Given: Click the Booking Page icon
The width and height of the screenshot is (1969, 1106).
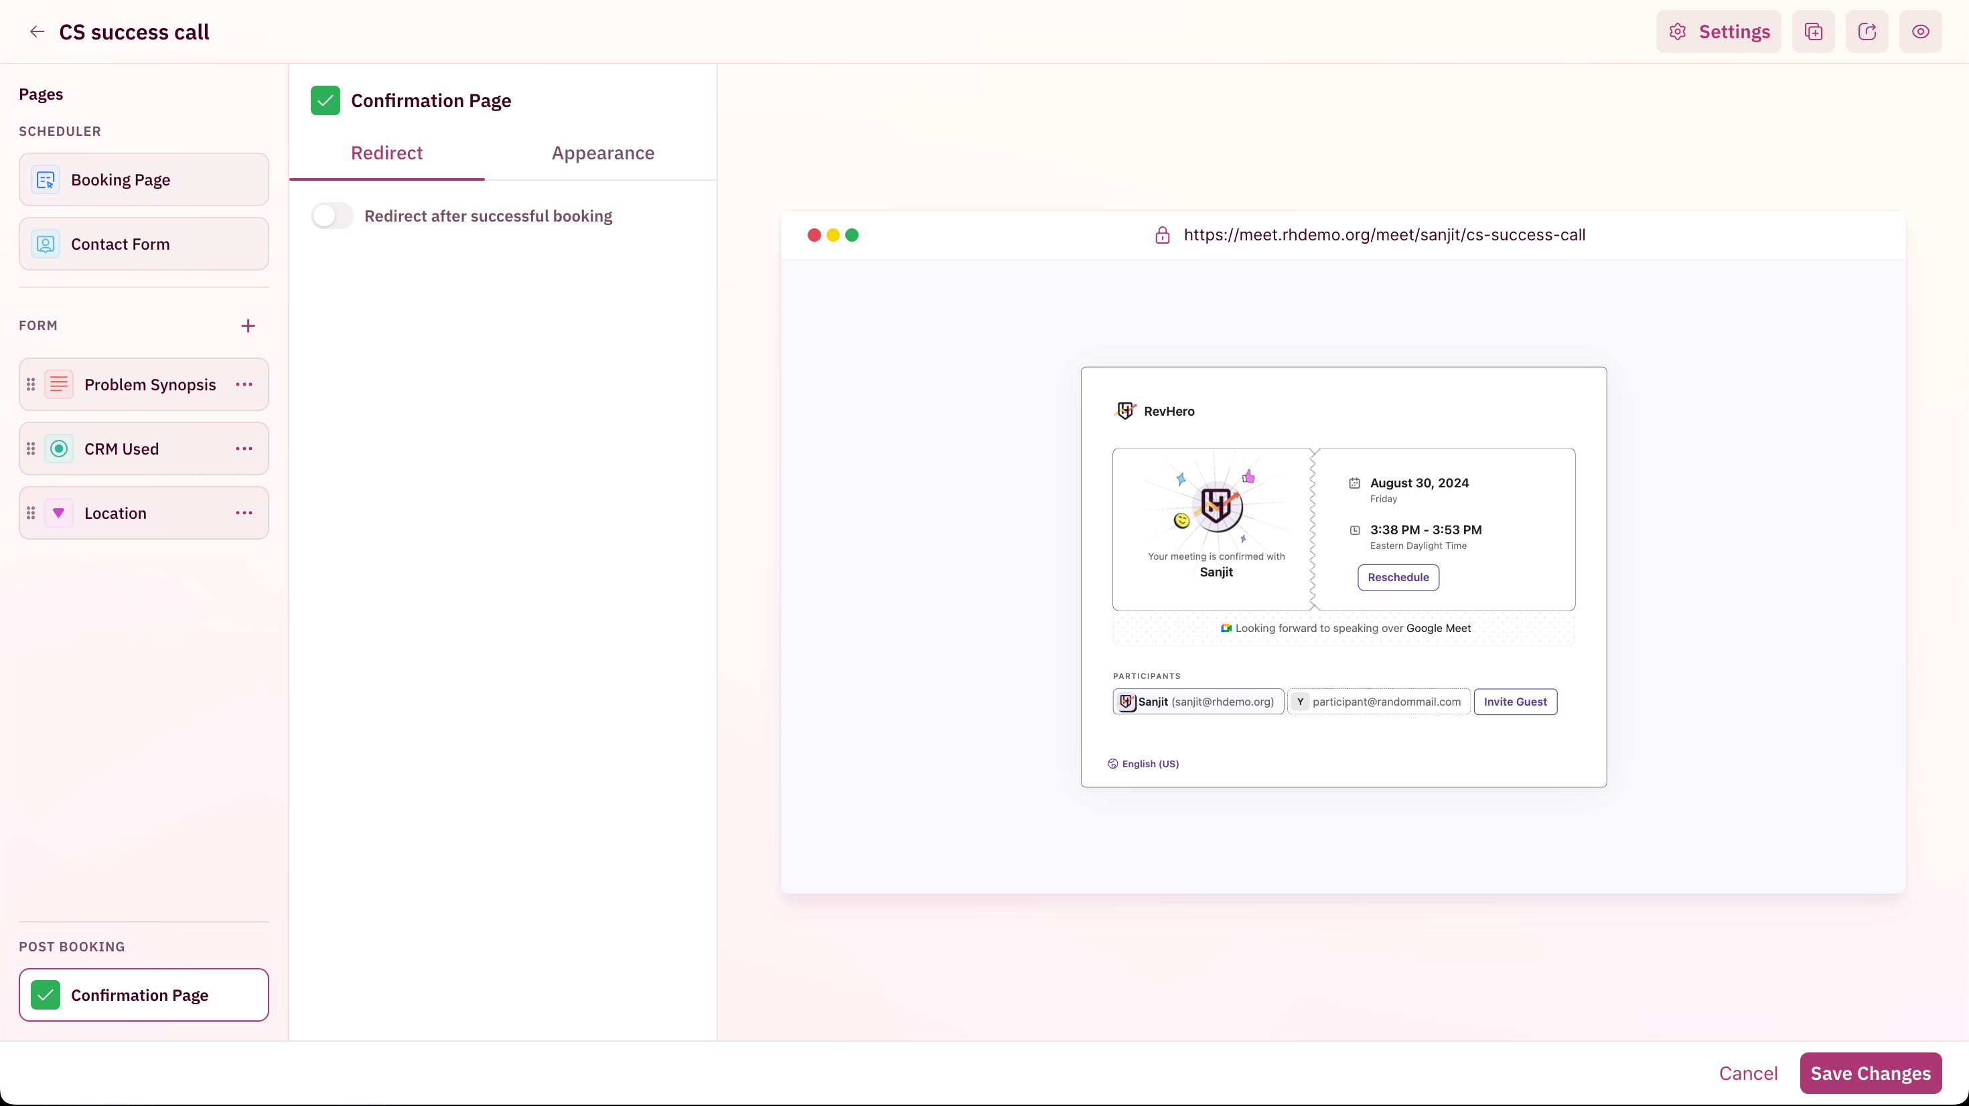Looking at the screenshot, I should point(46,179).
